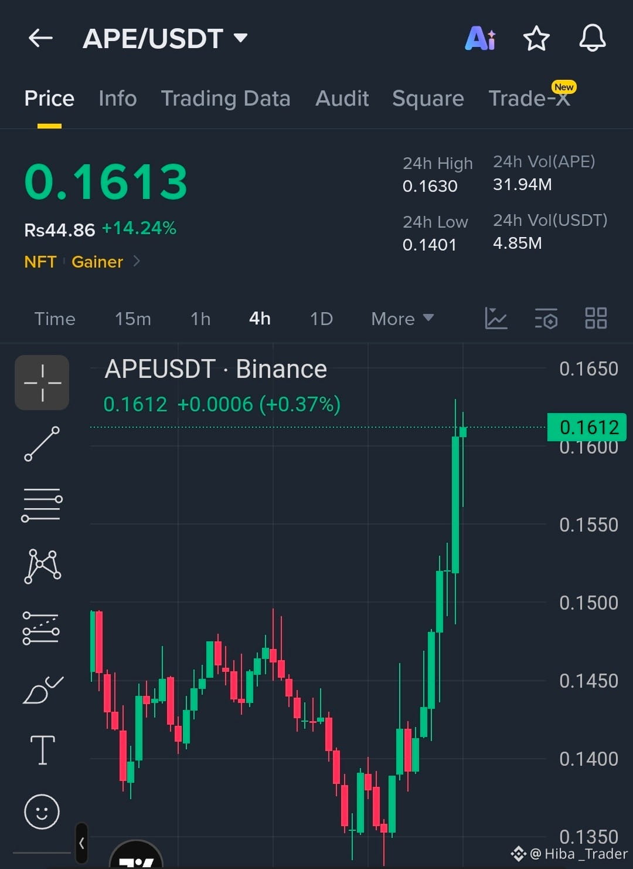Switch to the Info tab

(x=118, y=99)
